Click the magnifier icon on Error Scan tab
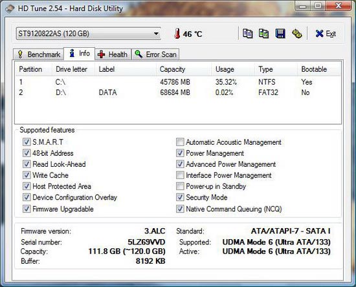Image resolution: width=356 pixels, height=287 pixels. pos(139,54)
